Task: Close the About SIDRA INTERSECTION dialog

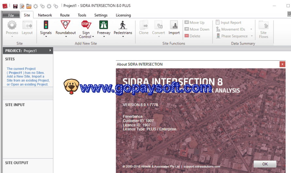Action: point(282,64)
